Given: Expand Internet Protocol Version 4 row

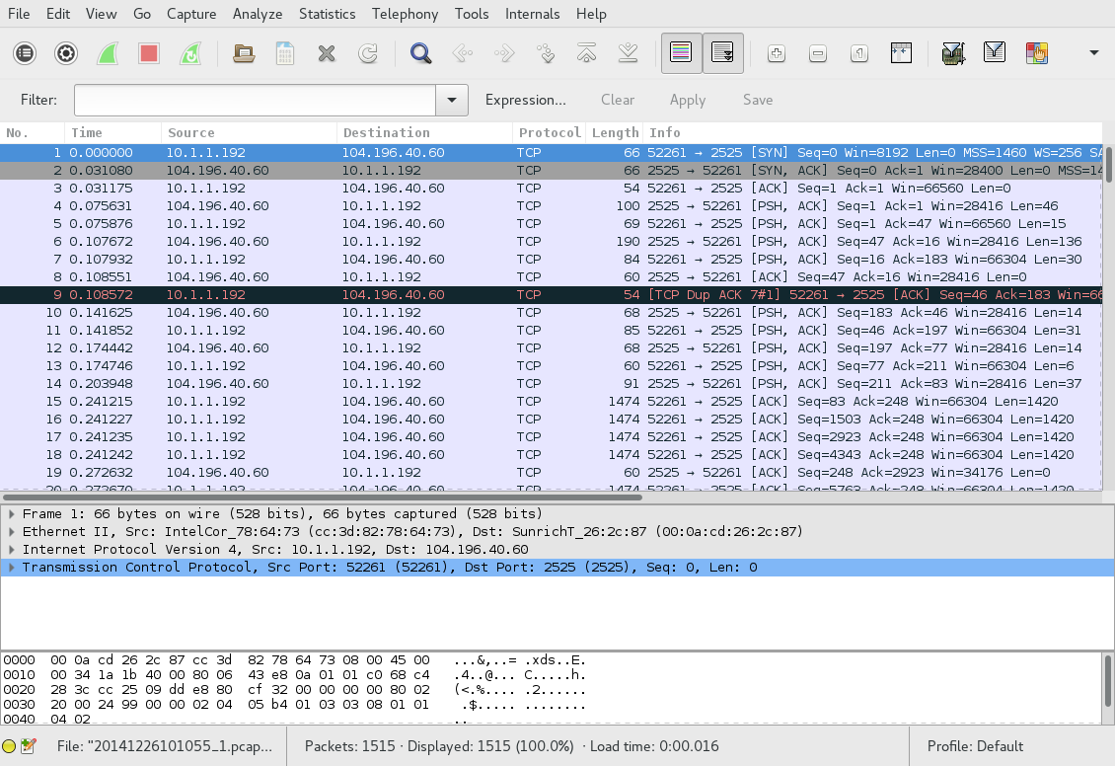Looking at the screenshot, I should pyautogui.click(x=12, y=549).
